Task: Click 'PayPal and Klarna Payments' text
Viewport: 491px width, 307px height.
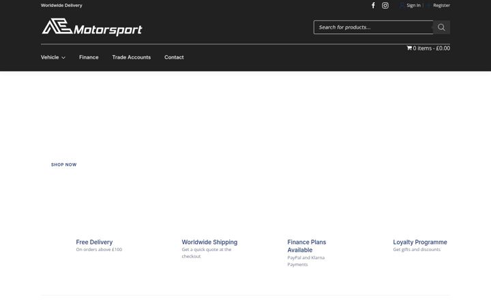Action: [306, 261]
